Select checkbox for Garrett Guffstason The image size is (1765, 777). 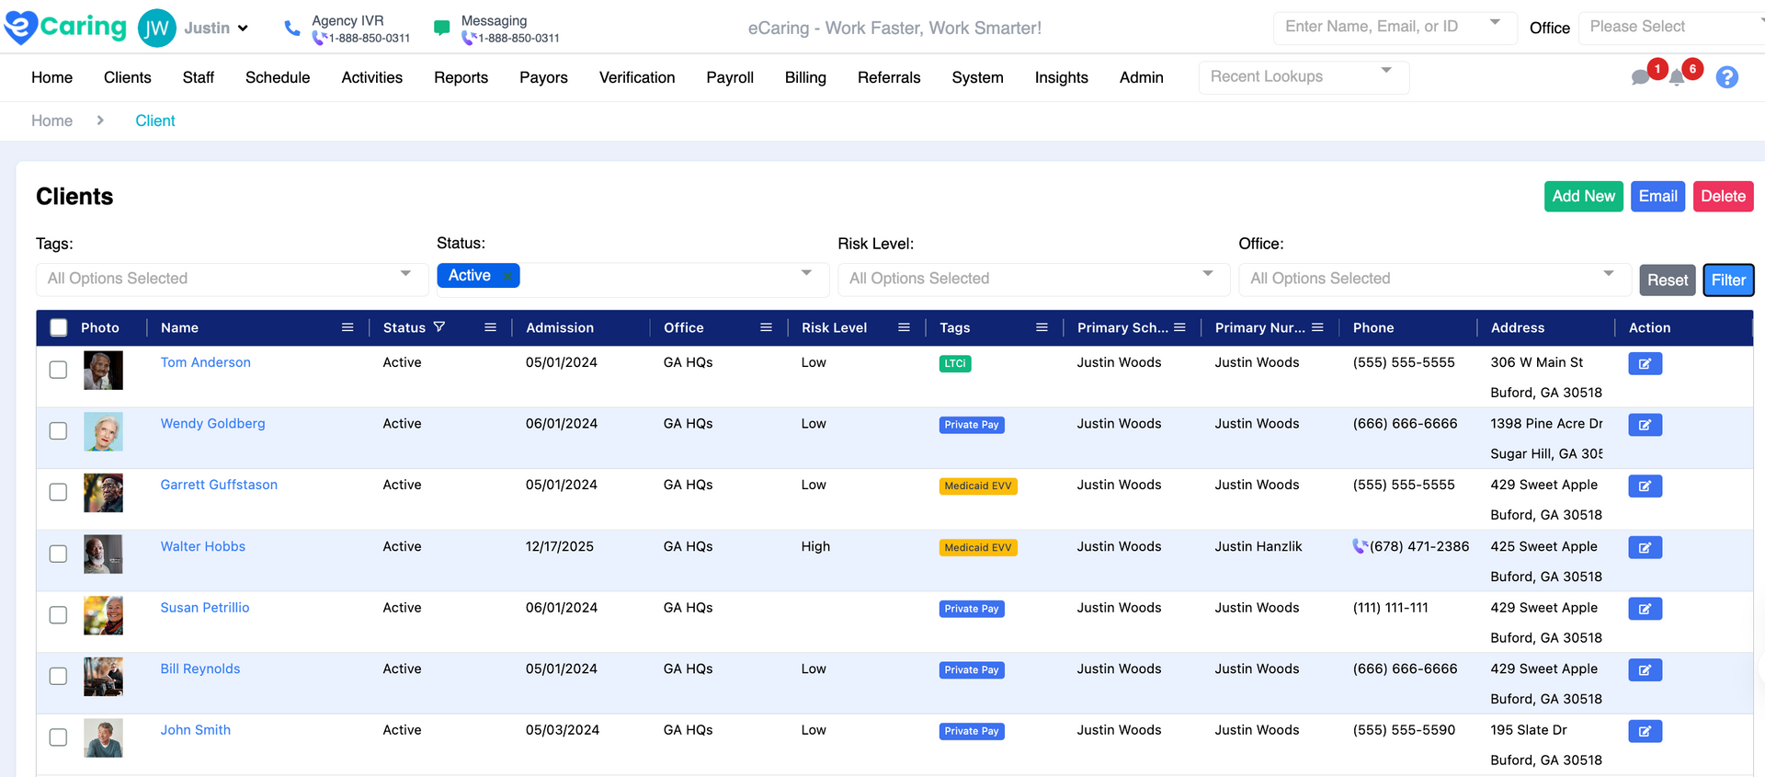58,492
